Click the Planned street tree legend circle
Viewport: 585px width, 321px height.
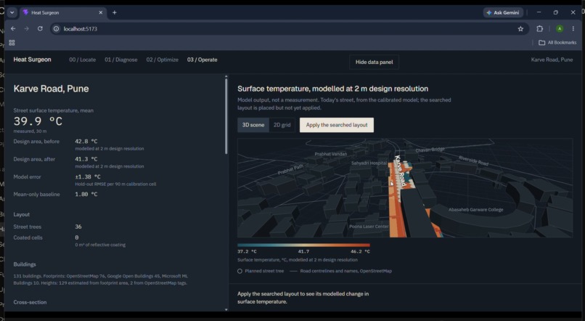coord(240,271)
